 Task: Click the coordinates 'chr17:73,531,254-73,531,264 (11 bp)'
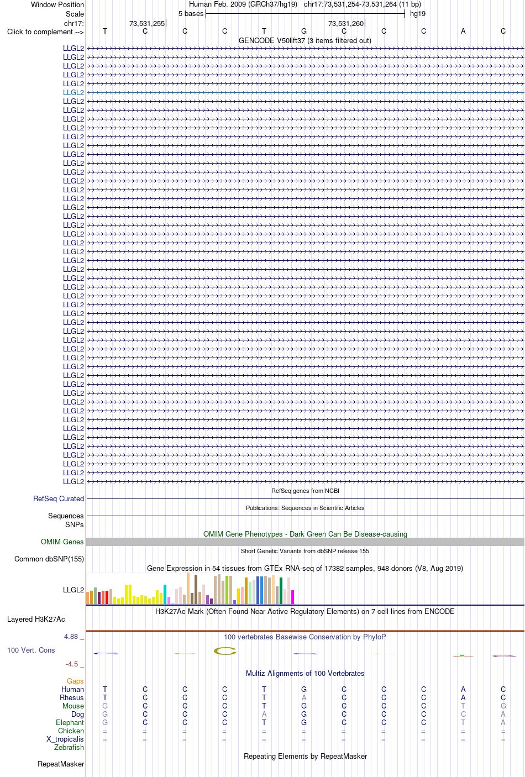point(363,4)
